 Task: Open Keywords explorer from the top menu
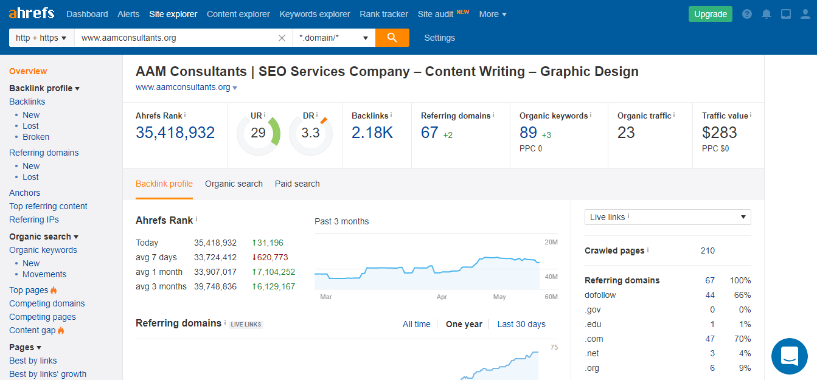(315, 13)
